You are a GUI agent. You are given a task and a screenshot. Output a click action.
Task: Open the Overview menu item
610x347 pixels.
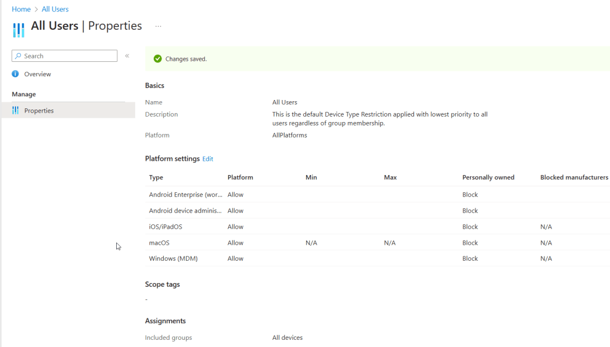tap(38, 74)
